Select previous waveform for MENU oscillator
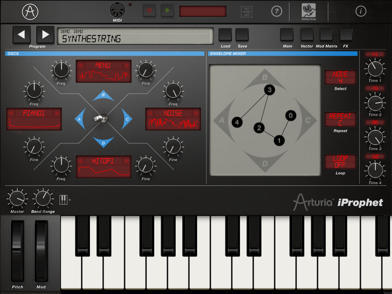Screen dimensions: 392x294 tap(80, 65)
